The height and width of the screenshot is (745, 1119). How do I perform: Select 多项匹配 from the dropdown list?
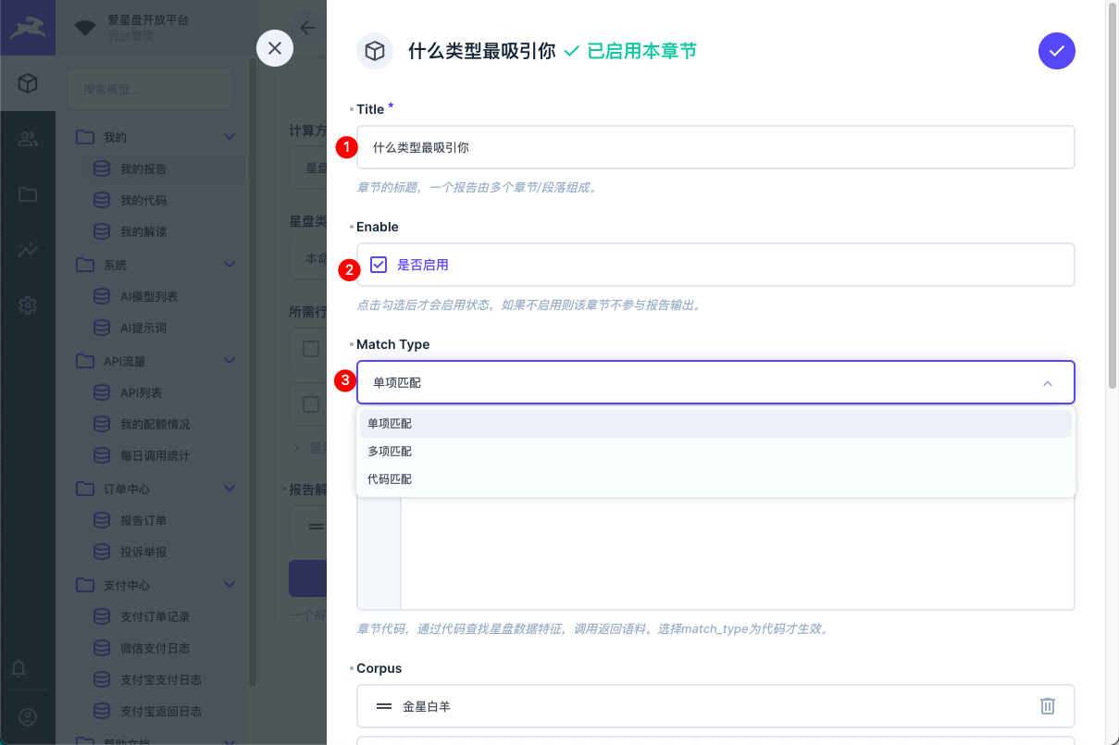point(390,452)
